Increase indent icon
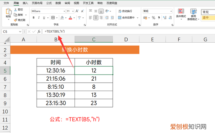Image resolution: width=215 pixels, height=133 pixels. 112,17
